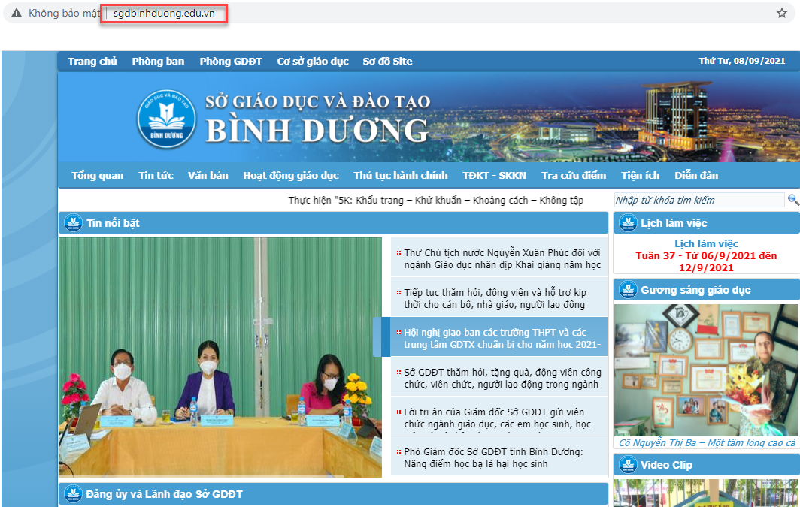800x507 pixels.
Task: Open news 'Phó Giám đốc Sở GDĐT tỉnh Bình Dương'
Action: 493,457
